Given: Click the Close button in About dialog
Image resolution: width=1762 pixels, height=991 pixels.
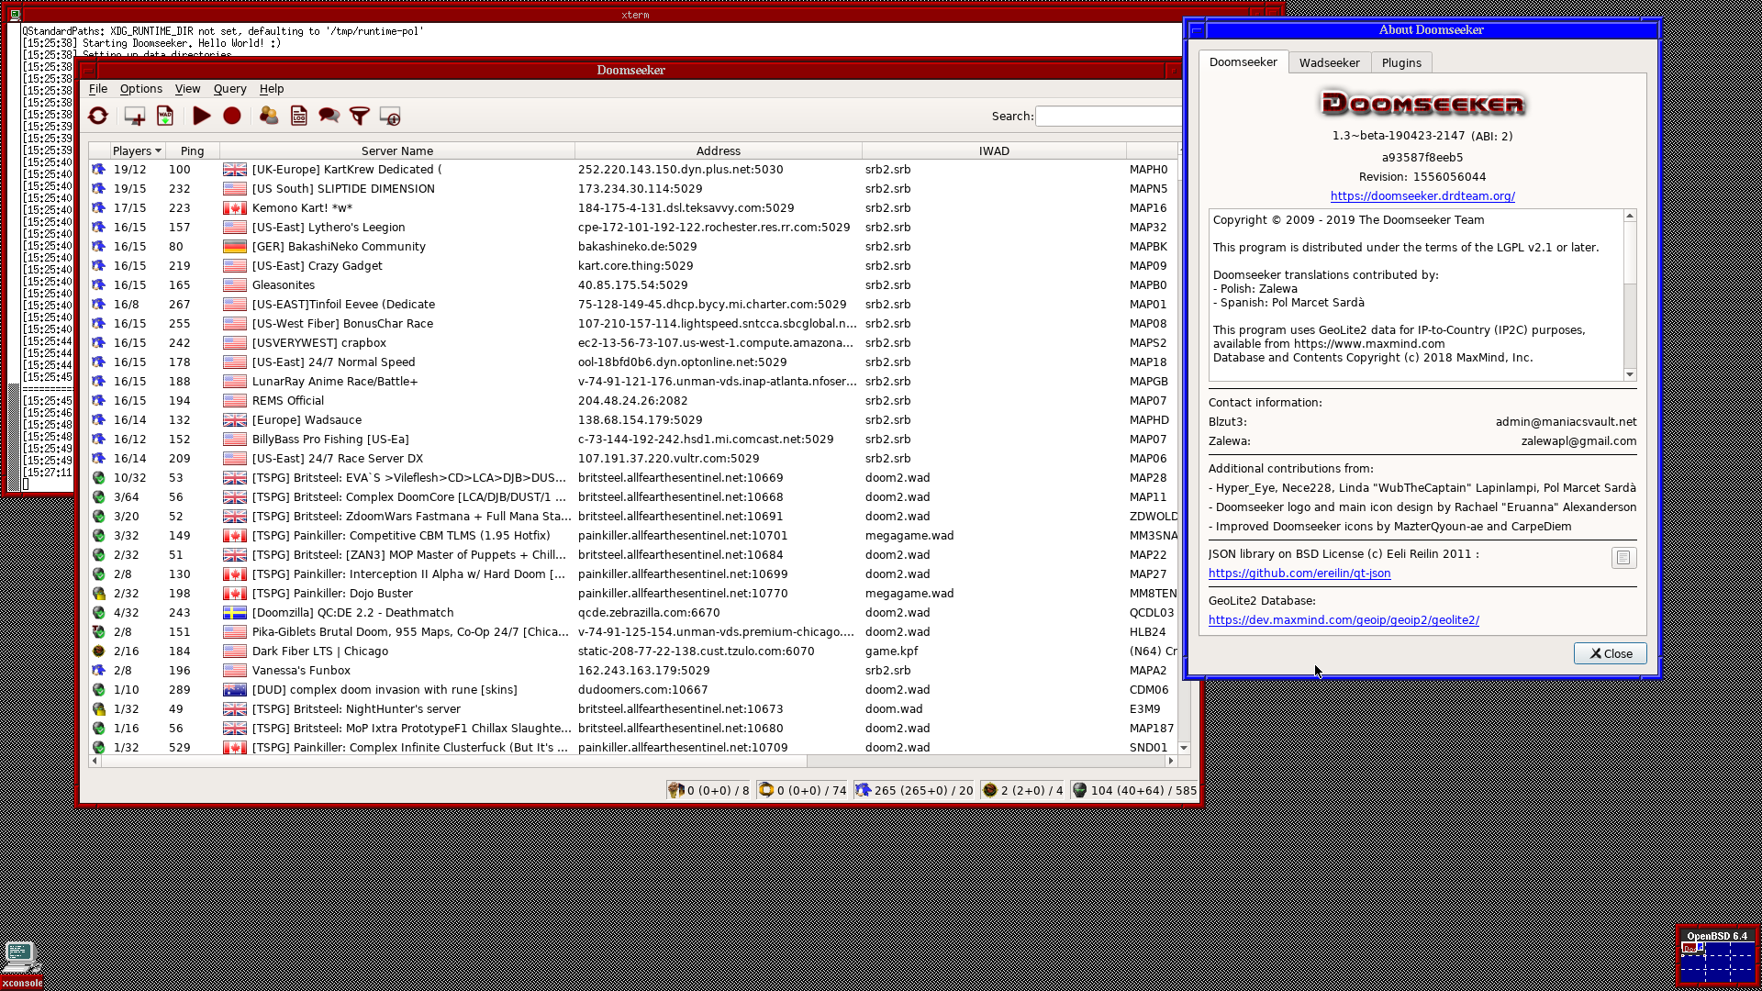Looking at the screenshot, I should [x=1611, y=653].
